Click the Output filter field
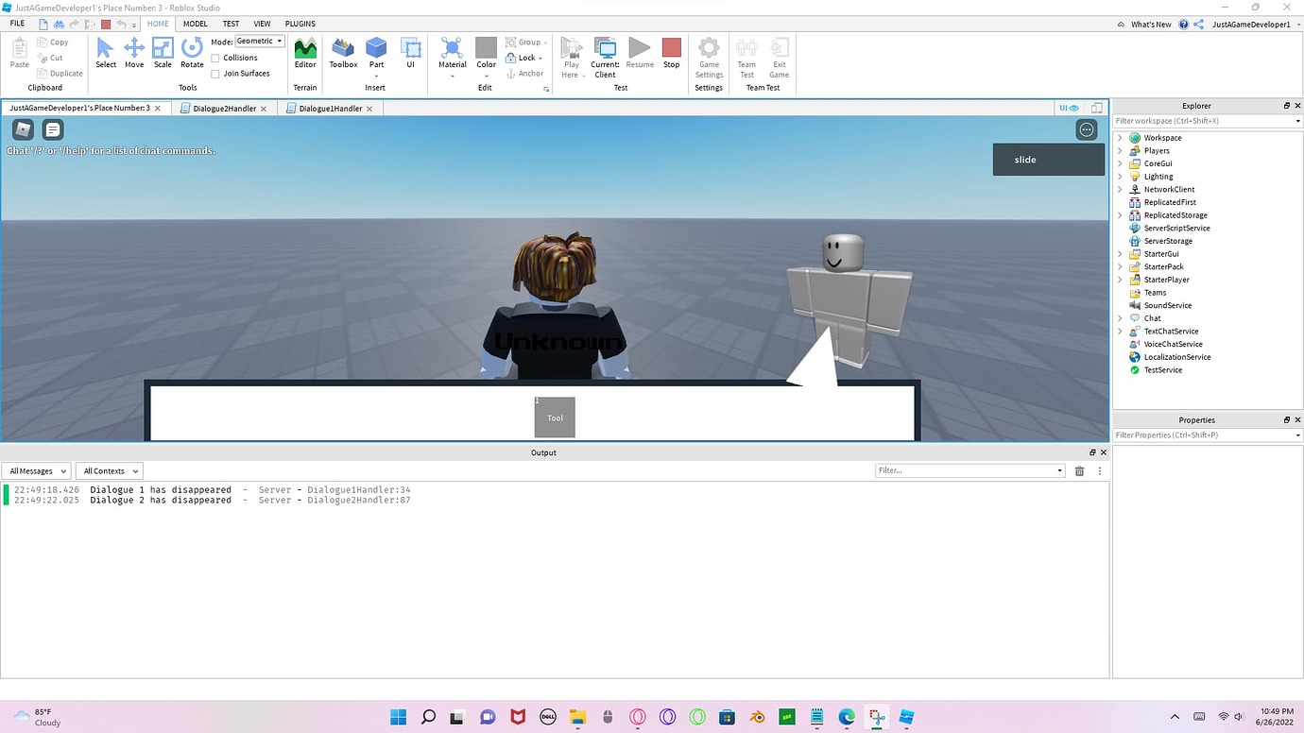The width and height of the screenshot is (1304, 733). [964, 470]
